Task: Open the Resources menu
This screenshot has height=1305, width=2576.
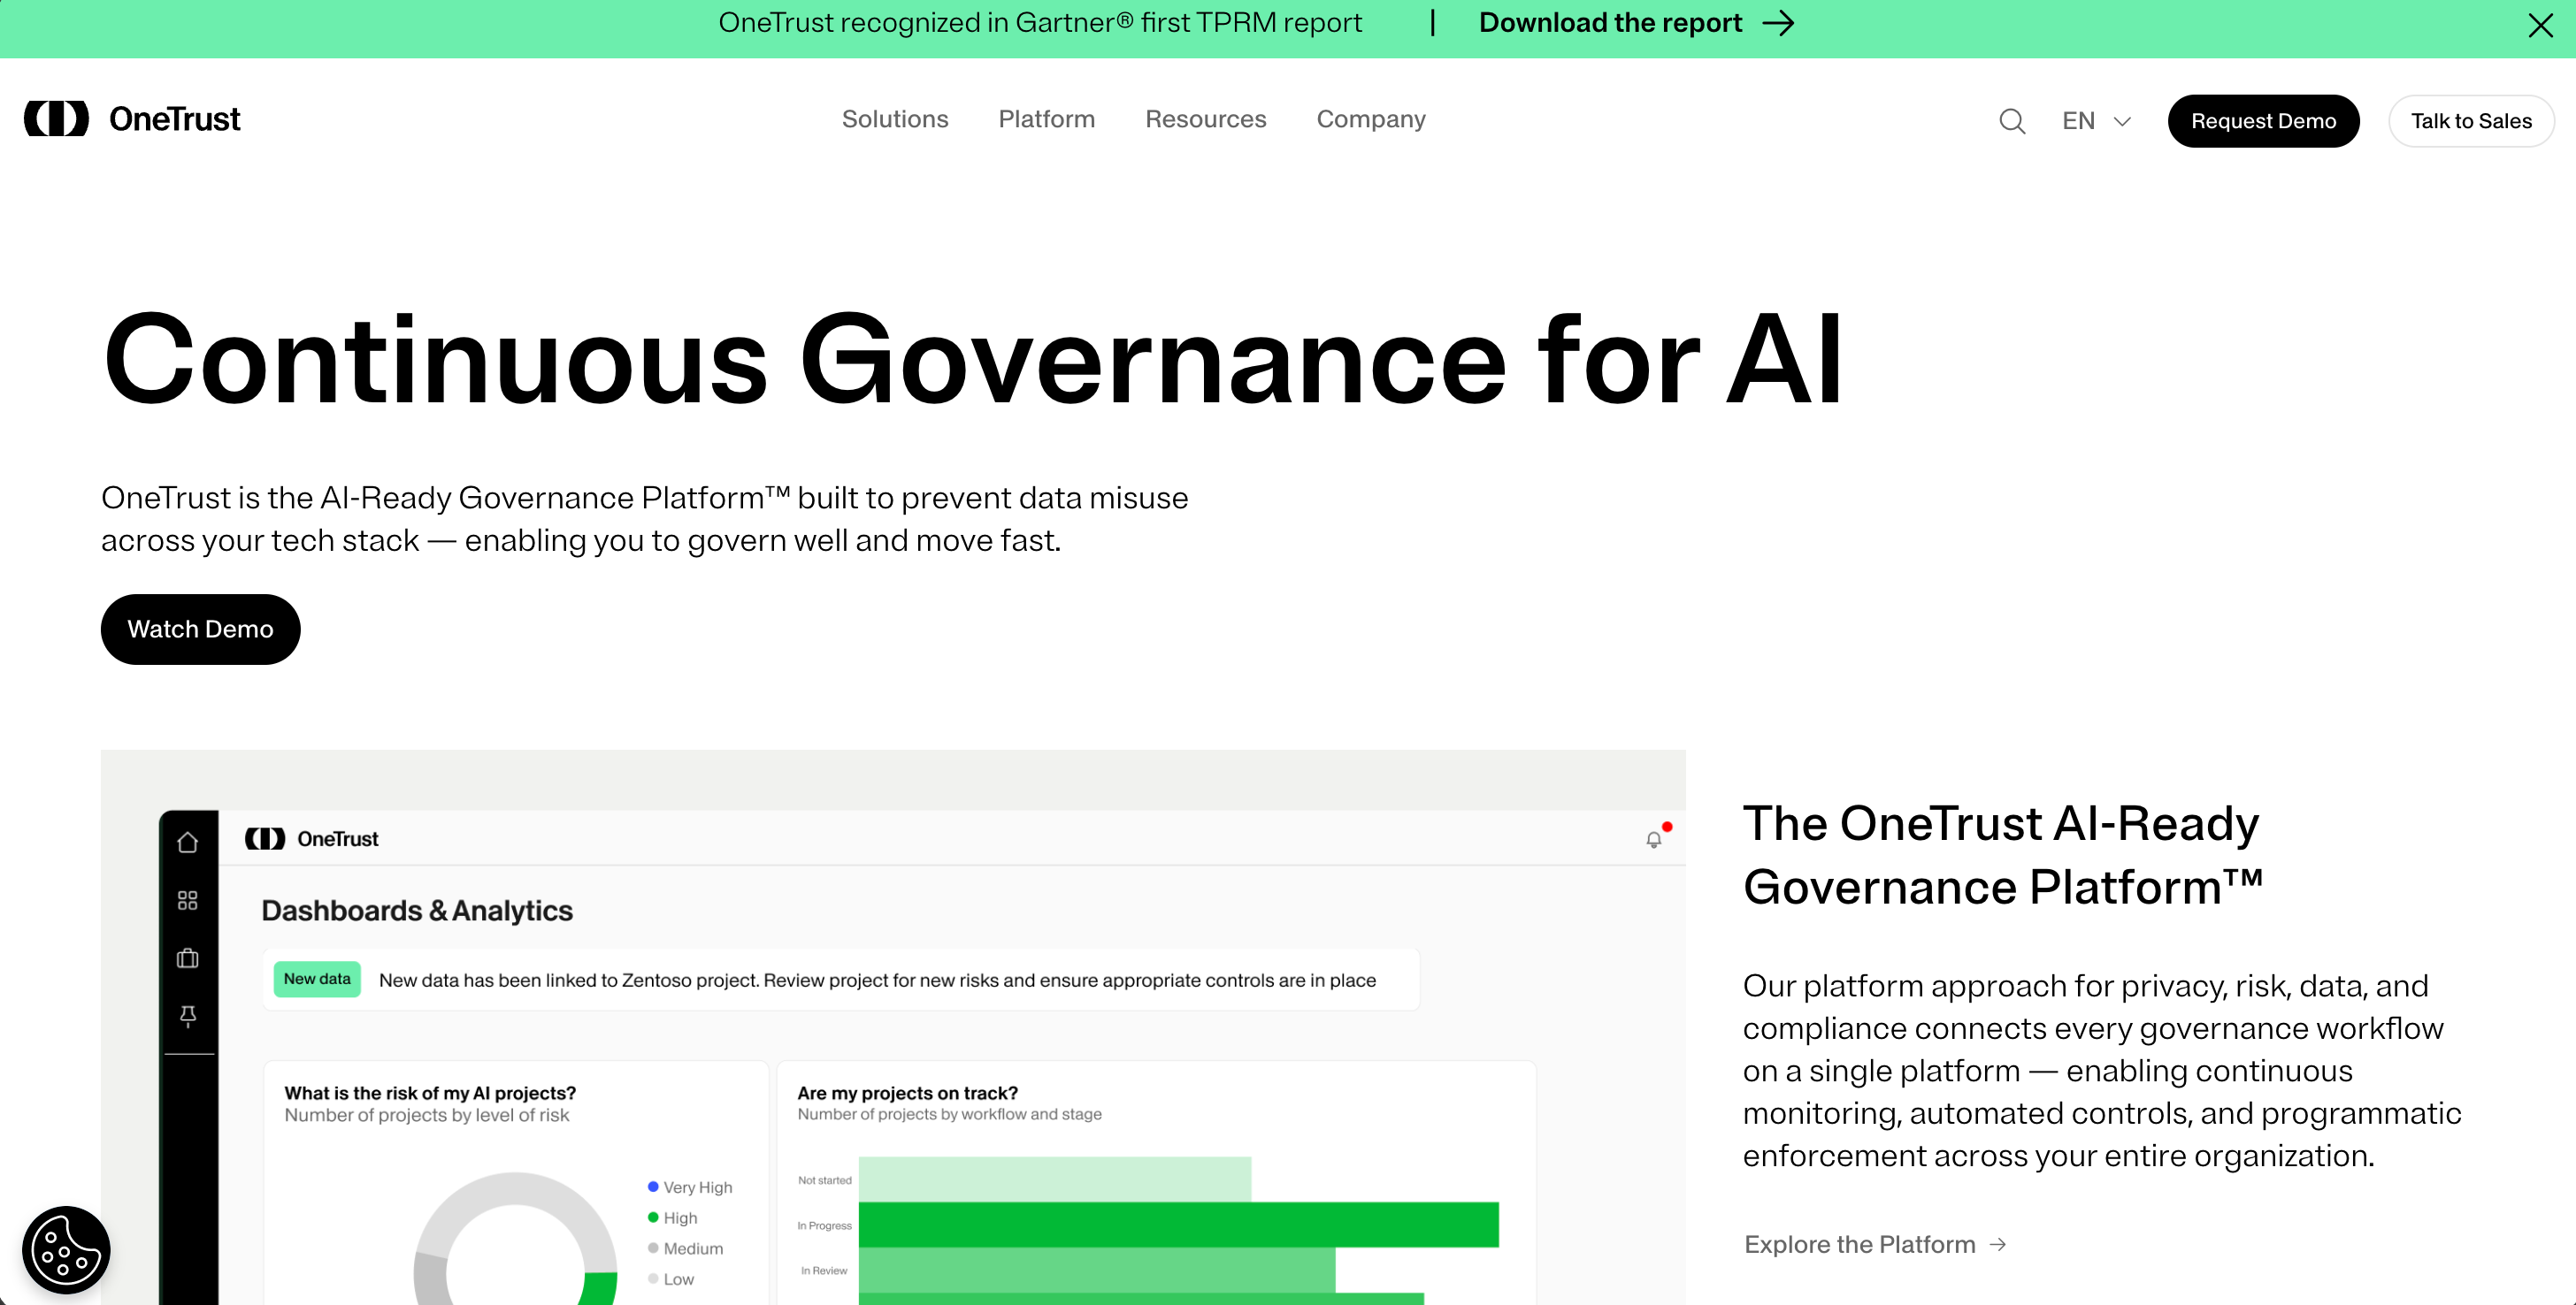Action: click(x=1205, y=118)
